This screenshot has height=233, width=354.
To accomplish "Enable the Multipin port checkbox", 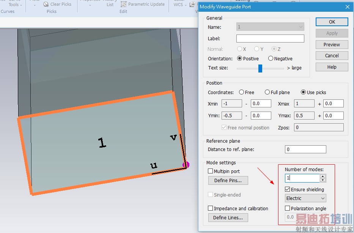I will [x=210, y=171].
